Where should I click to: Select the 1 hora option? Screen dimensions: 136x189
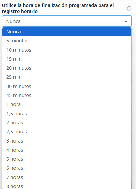(x=67, y=104)
